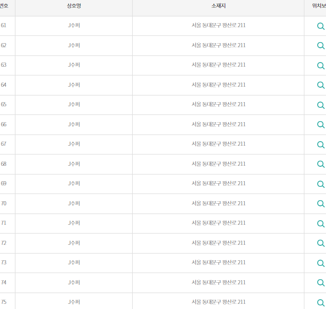Select J수퍼 store name in row 73
This screenshot has height=309, width=326.
click(74, 262)
